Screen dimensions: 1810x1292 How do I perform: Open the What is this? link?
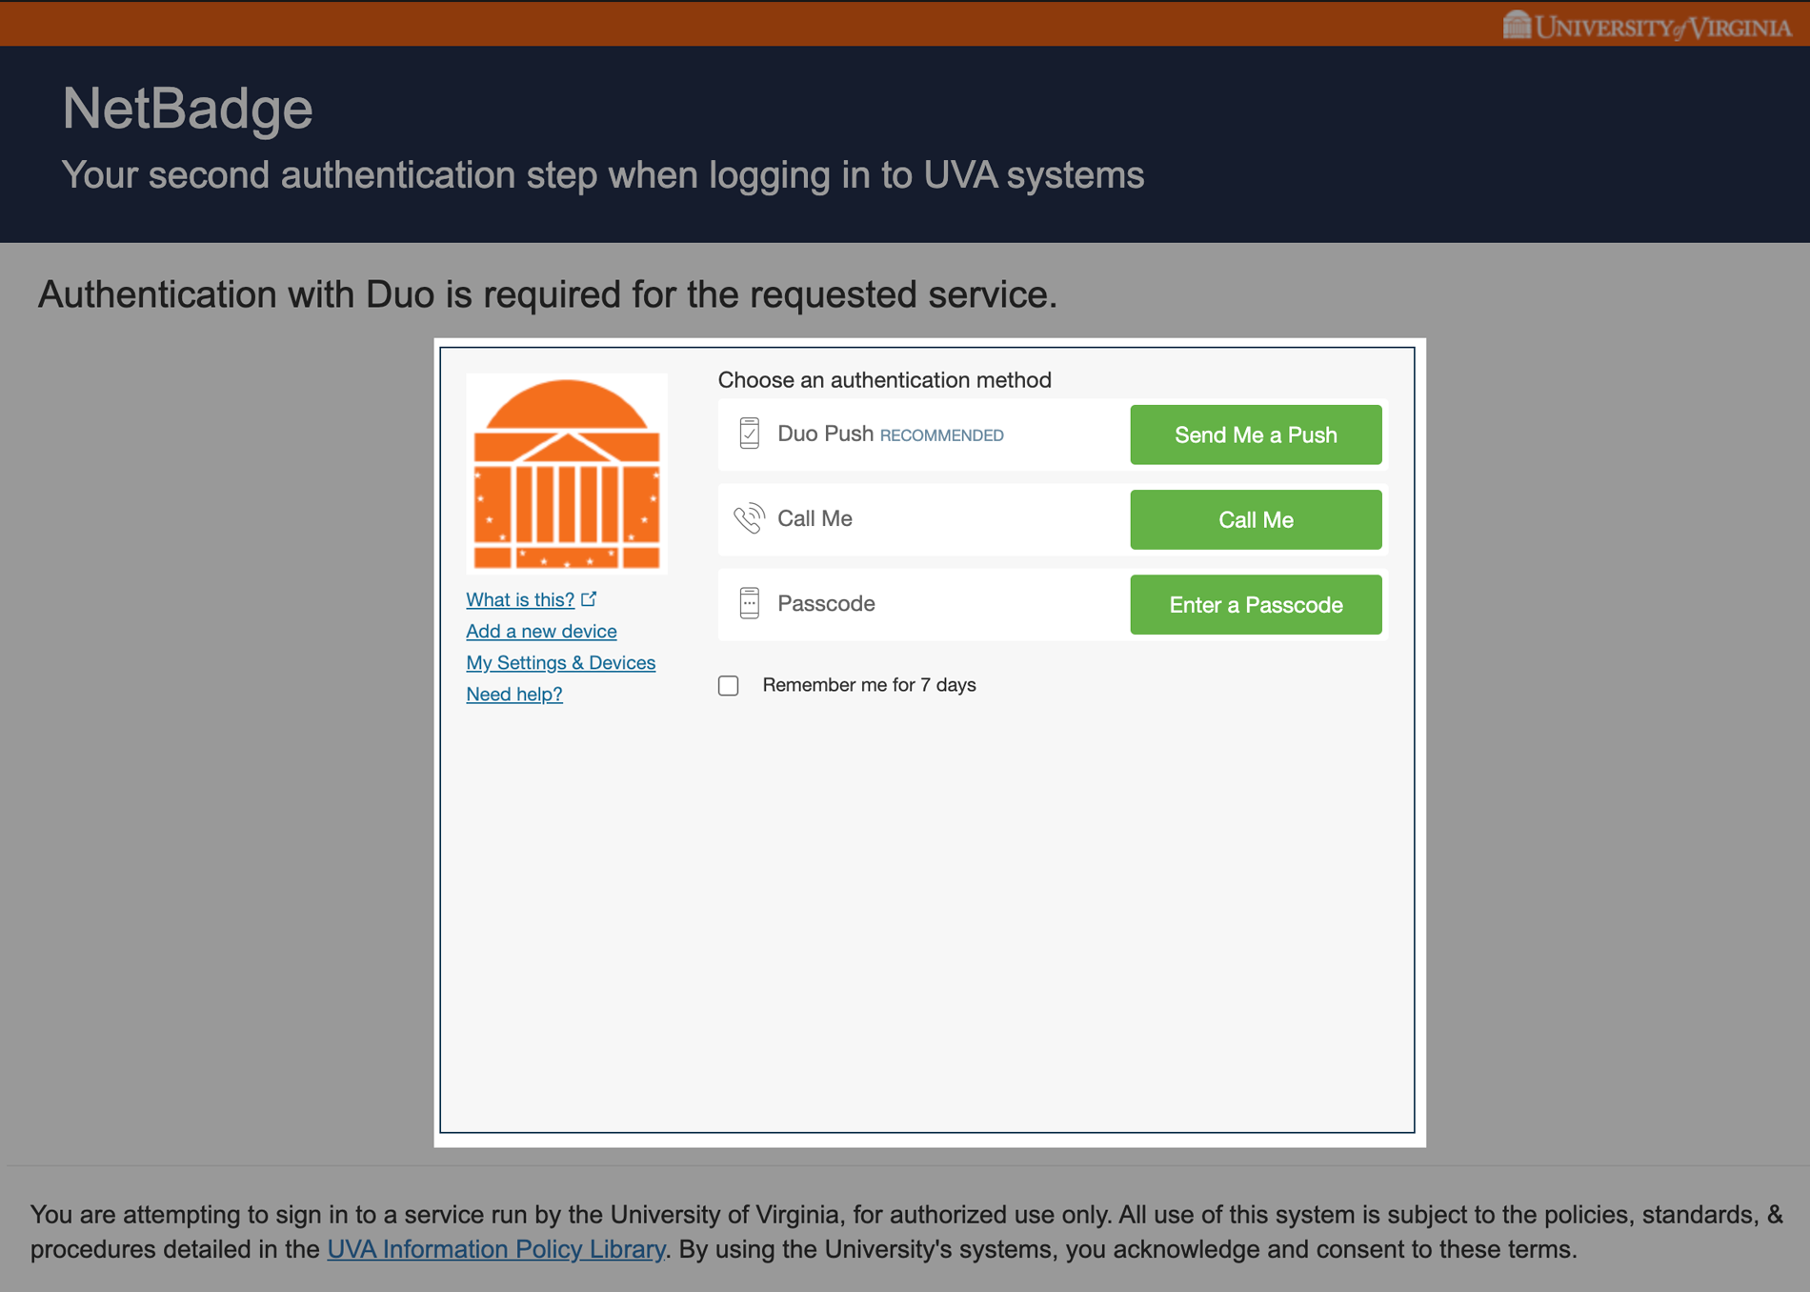520,599
